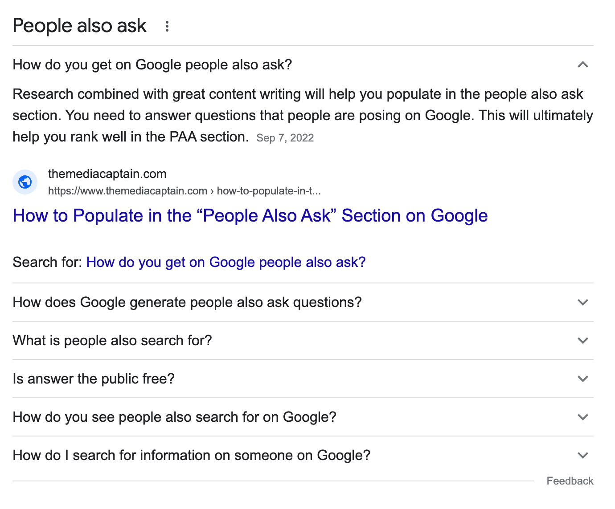Open question 'How do you see people also search for on Google?'
The width and height of the screenshot is (615, 509).
tap(175, 417)
